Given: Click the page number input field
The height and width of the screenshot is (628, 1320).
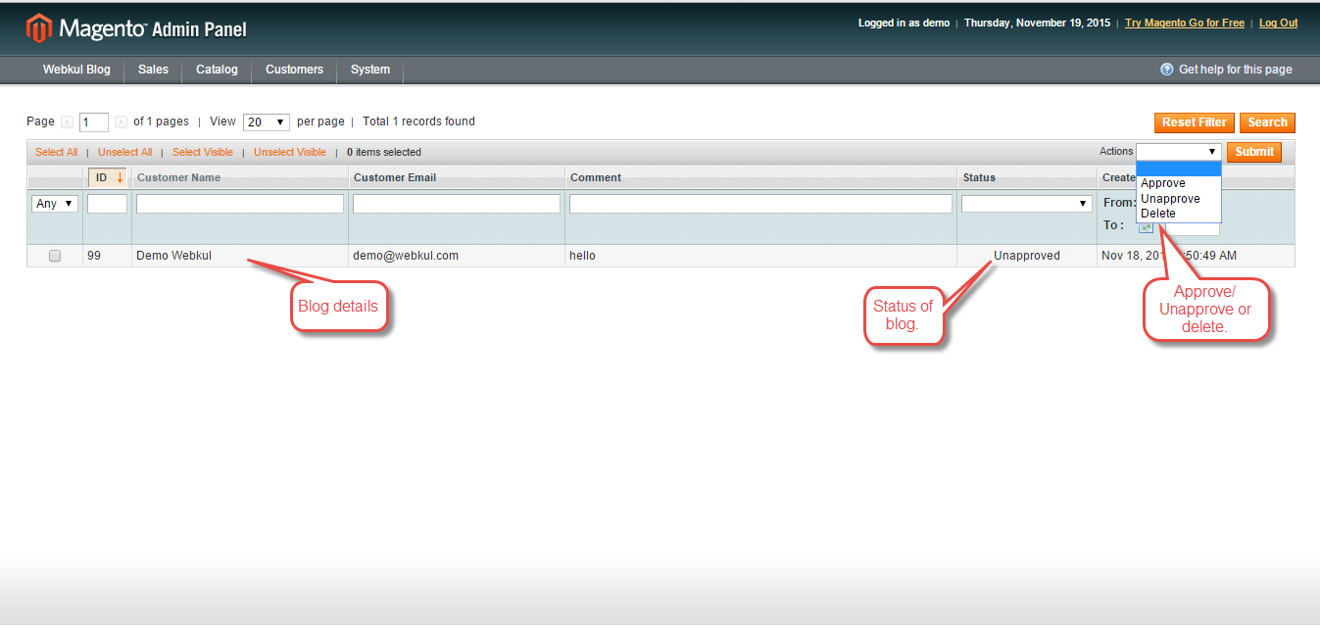Looking at the screenshot, I should coord(94,122).
